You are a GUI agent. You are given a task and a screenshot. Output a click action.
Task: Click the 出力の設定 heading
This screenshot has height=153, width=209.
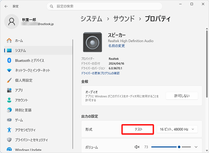click(89, 116)
